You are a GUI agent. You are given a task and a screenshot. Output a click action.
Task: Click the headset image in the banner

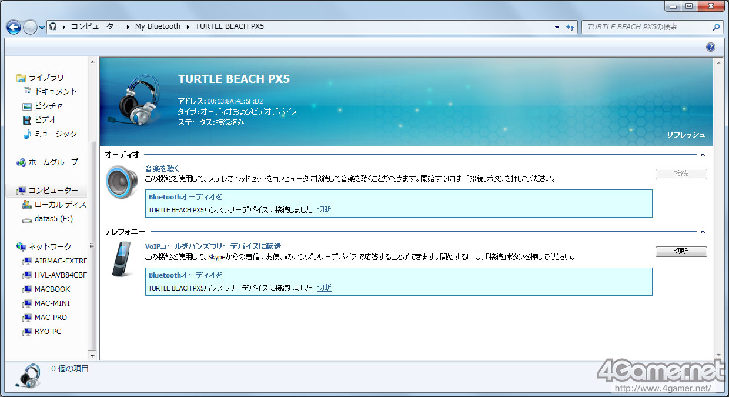point(135,99)
